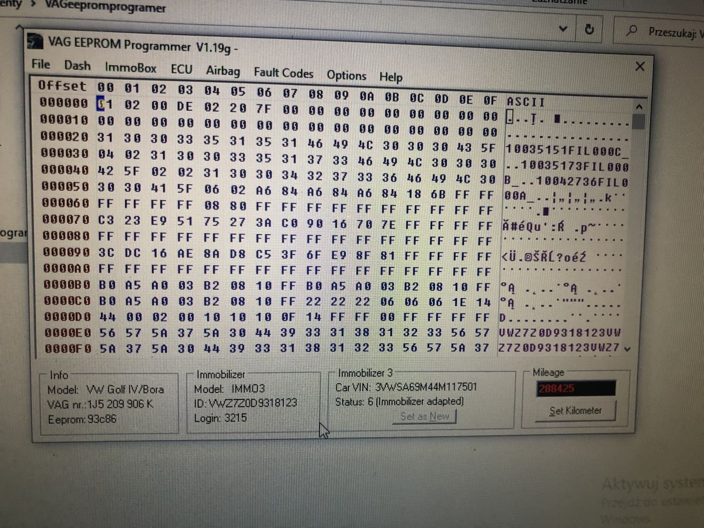704x528 pixels.
Task: Open the ECU menu
Action: click(181, 69)
